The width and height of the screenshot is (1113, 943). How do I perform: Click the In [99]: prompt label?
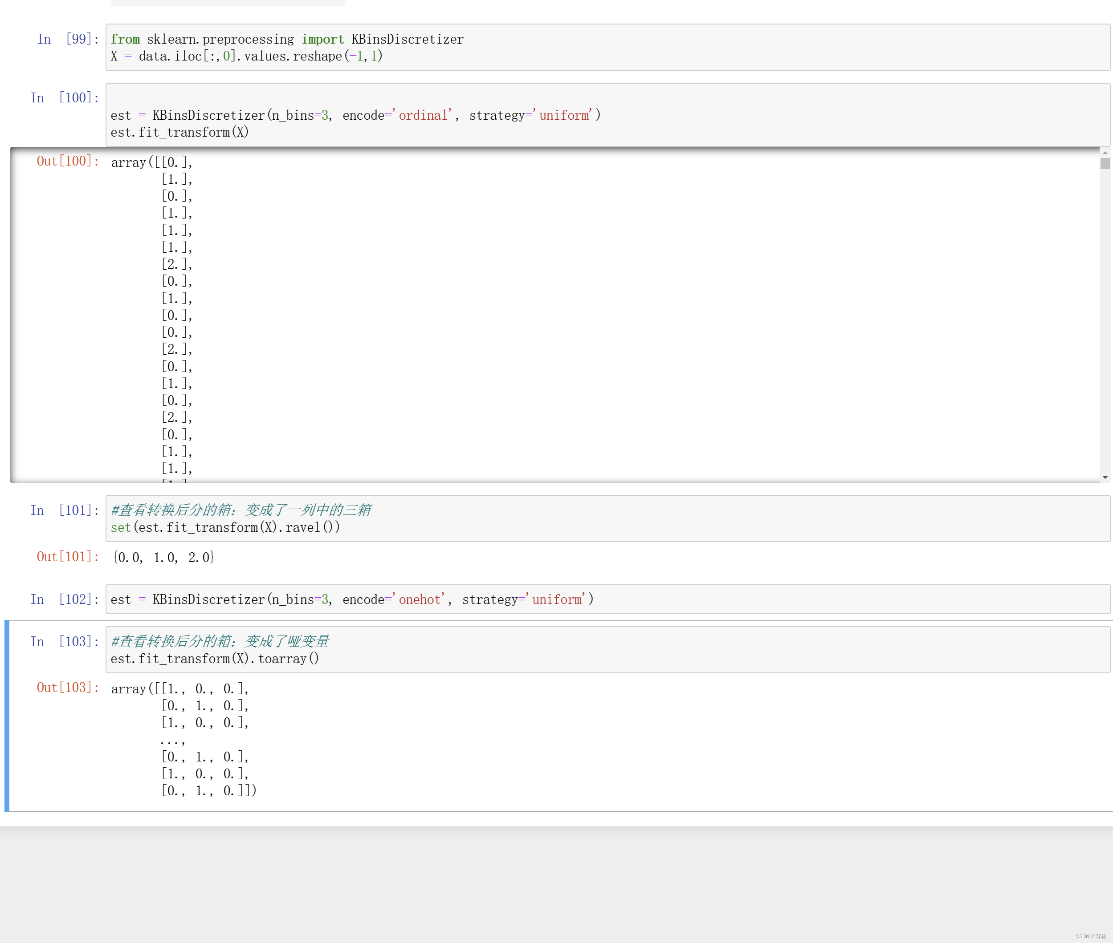click(x=68, y=39)
